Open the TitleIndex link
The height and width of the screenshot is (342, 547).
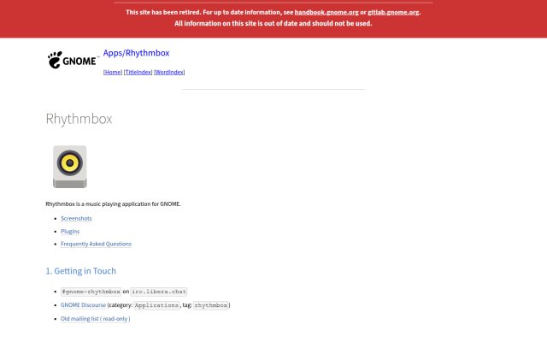[x=138, y=72]
